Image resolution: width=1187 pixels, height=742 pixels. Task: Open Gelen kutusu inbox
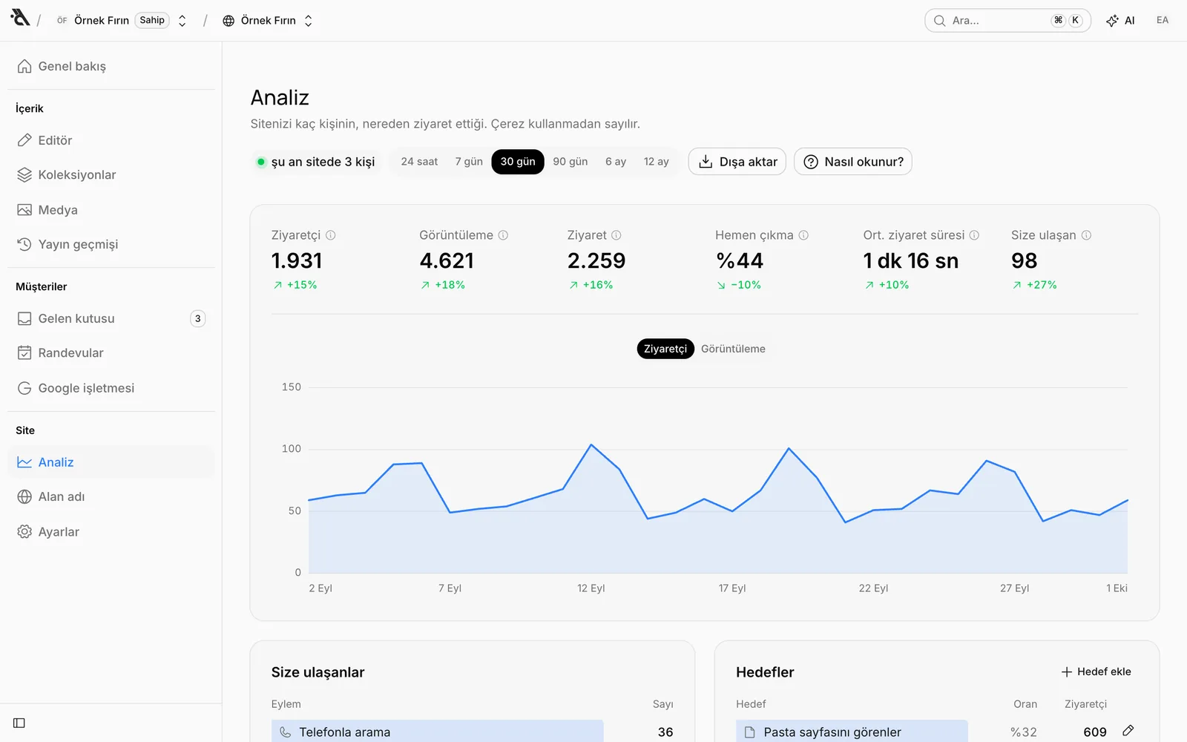[x=111, y=318]
